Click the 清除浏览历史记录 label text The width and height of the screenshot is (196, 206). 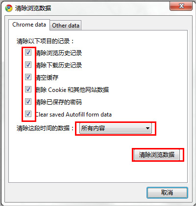(x=59, y=53)
